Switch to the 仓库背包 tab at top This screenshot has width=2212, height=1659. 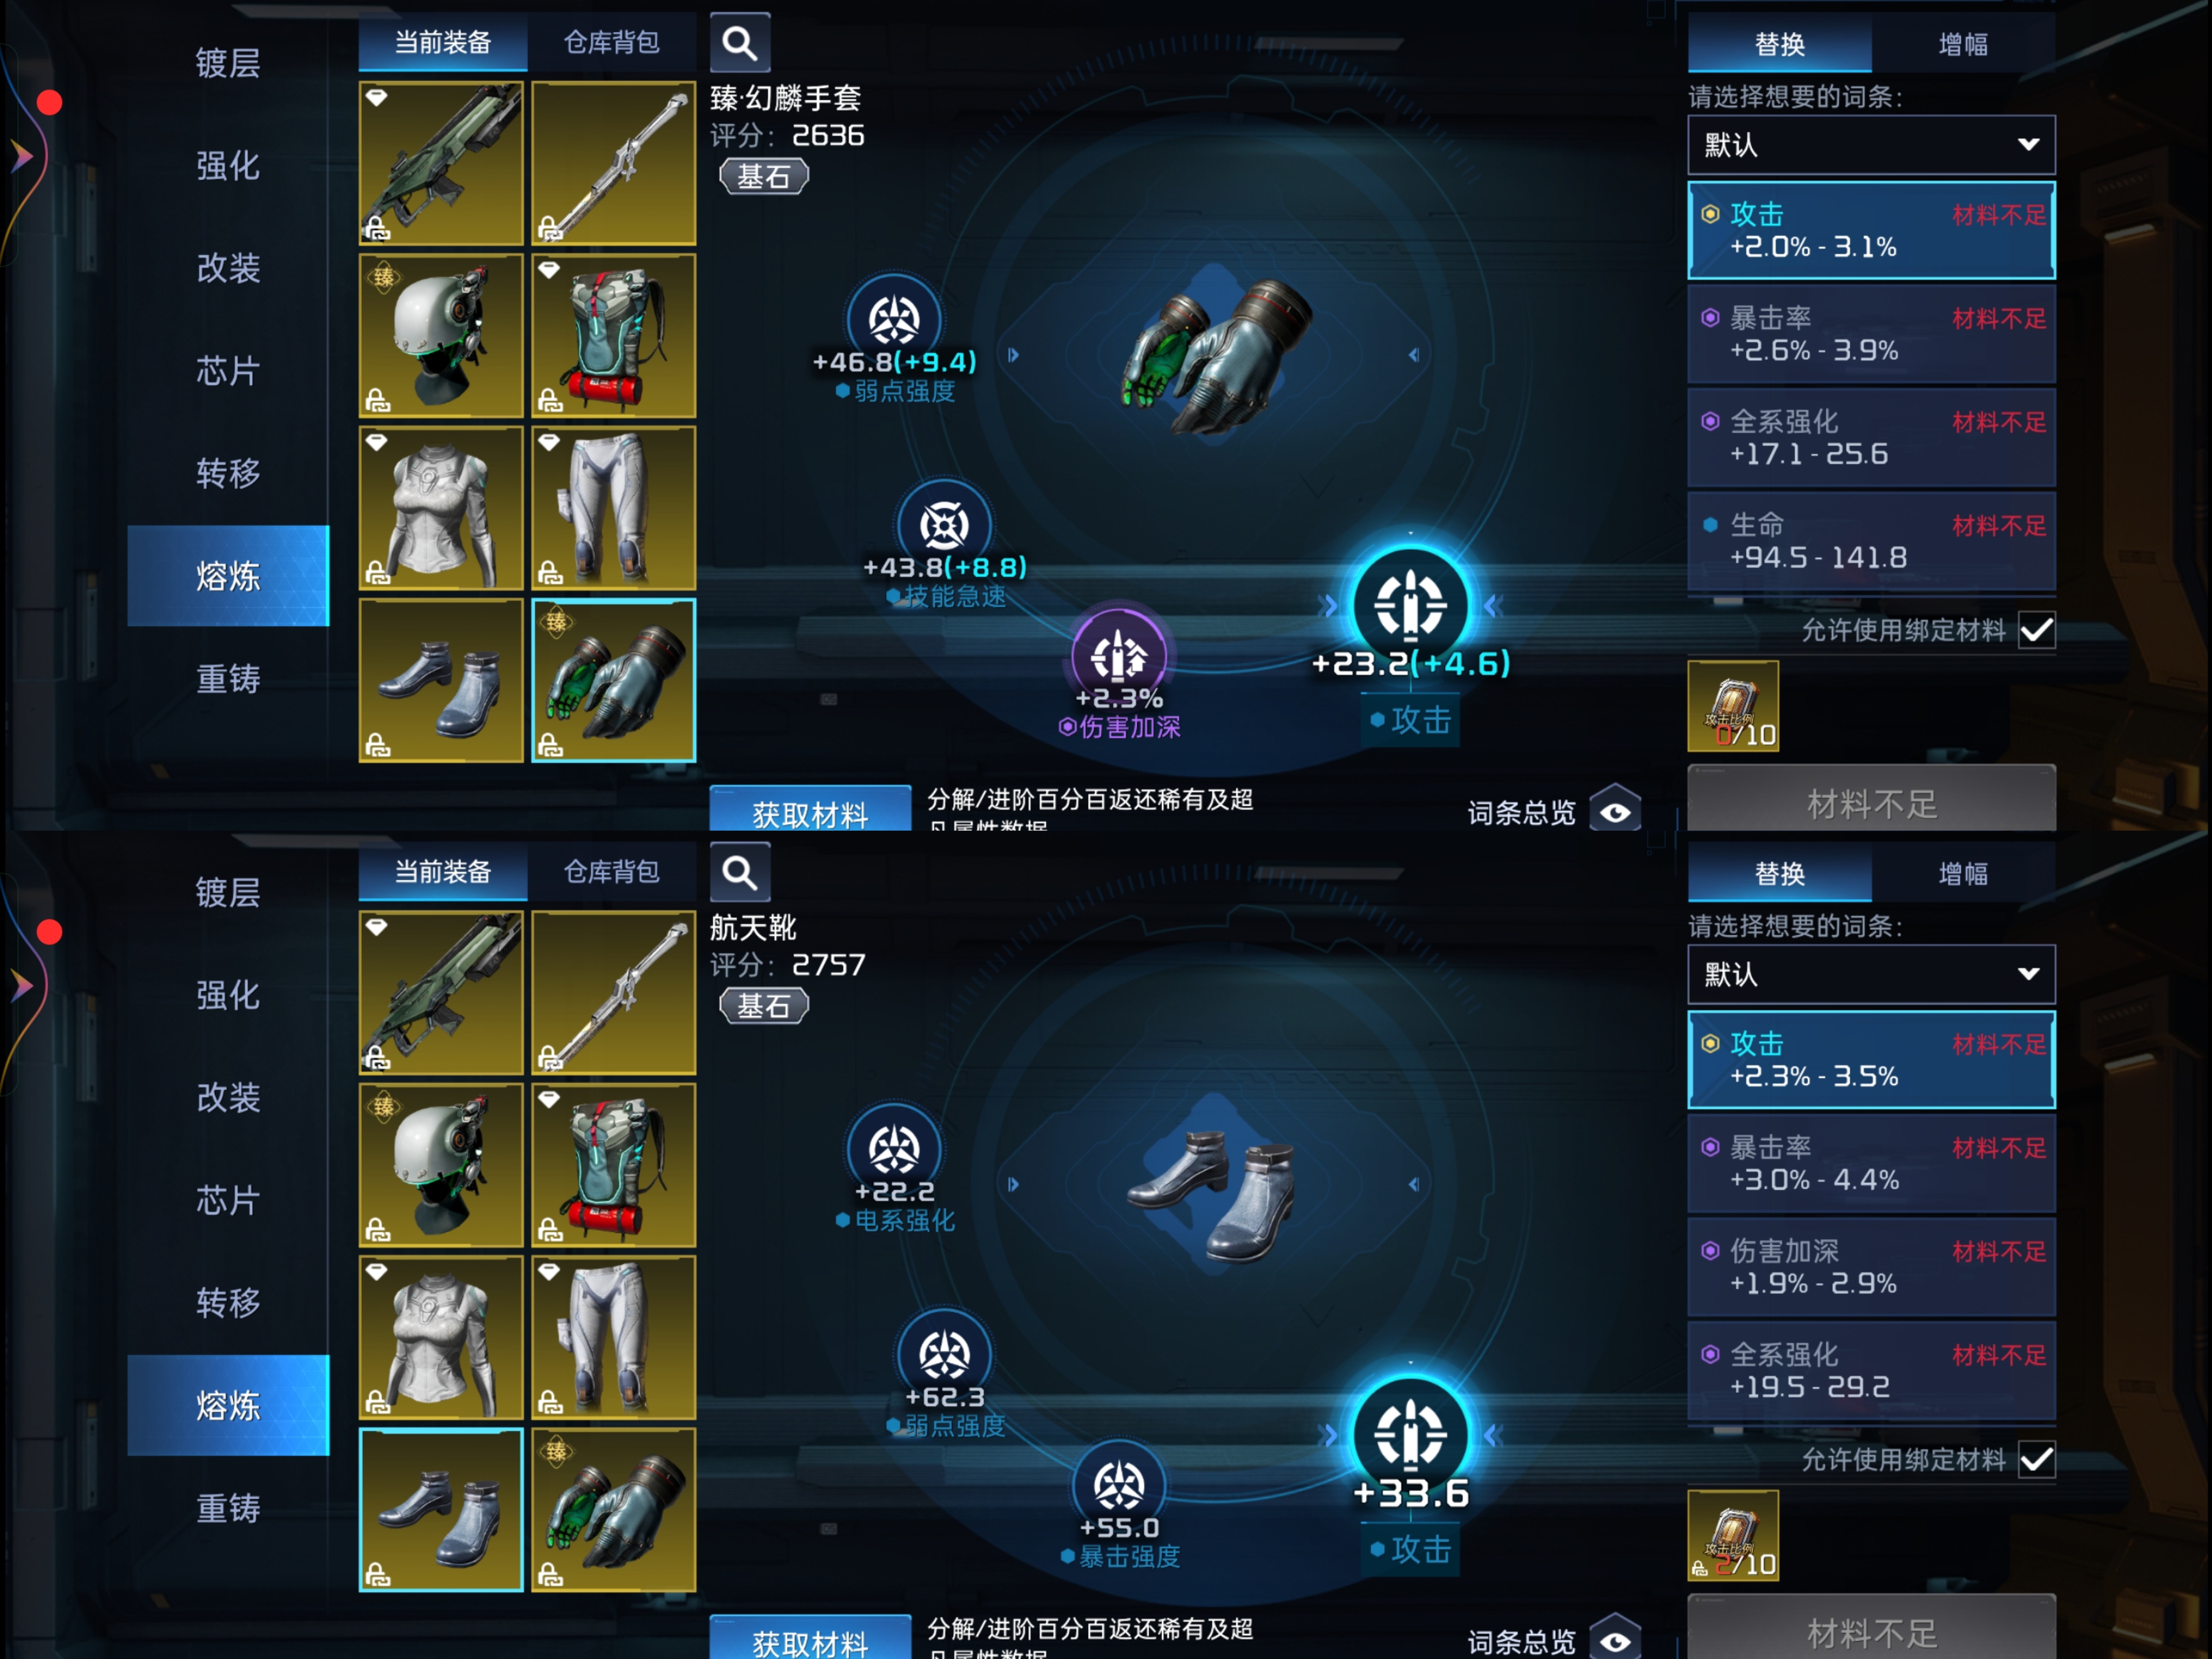point(612,42)
